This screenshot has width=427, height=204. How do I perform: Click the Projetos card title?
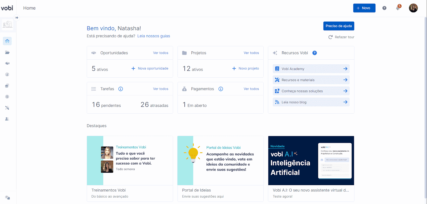coord(199,53)
